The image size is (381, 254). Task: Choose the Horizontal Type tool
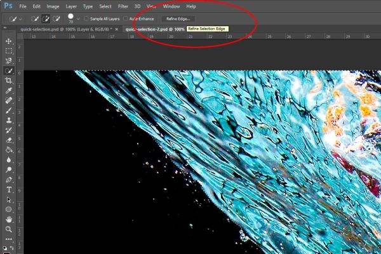coord(9,190)
